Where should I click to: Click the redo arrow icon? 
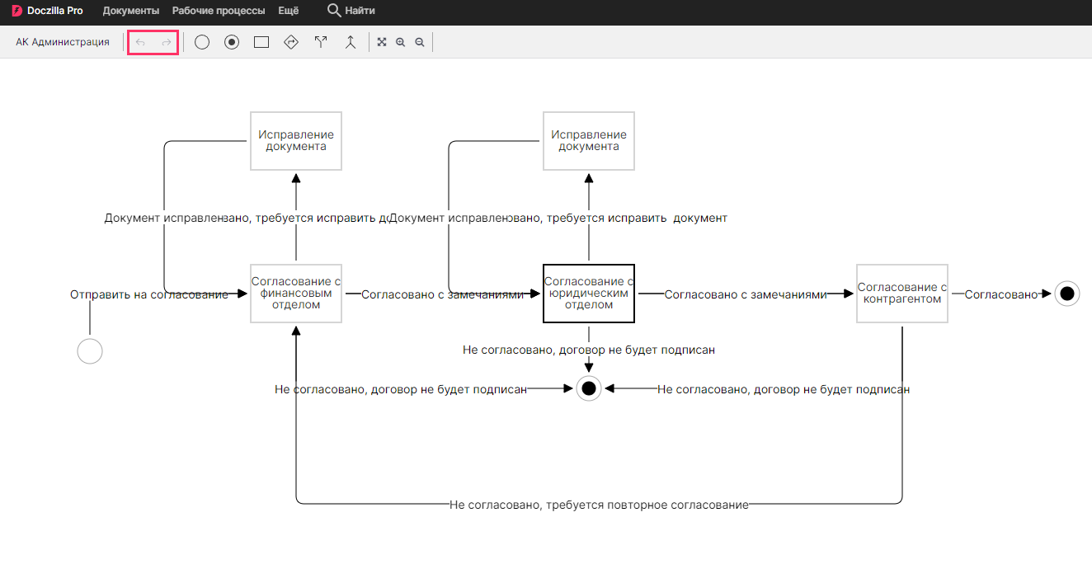click(x=166, y=42)
